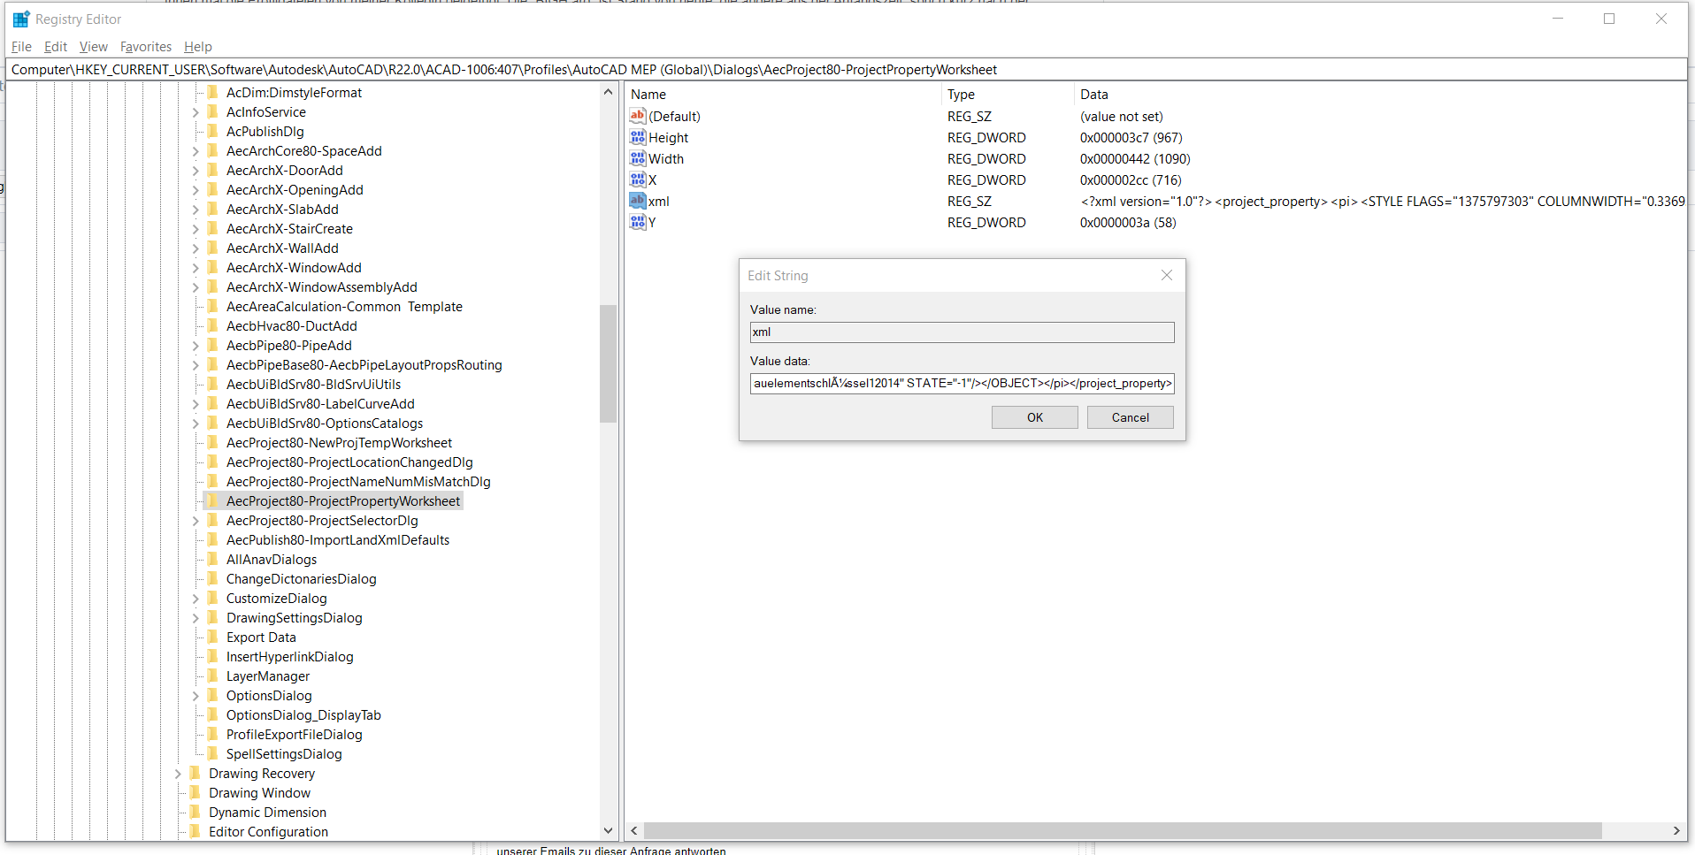Expand AecProject80-ProjectSelectorDlg
1695x855 pixels.
click(x=196, y=520)
